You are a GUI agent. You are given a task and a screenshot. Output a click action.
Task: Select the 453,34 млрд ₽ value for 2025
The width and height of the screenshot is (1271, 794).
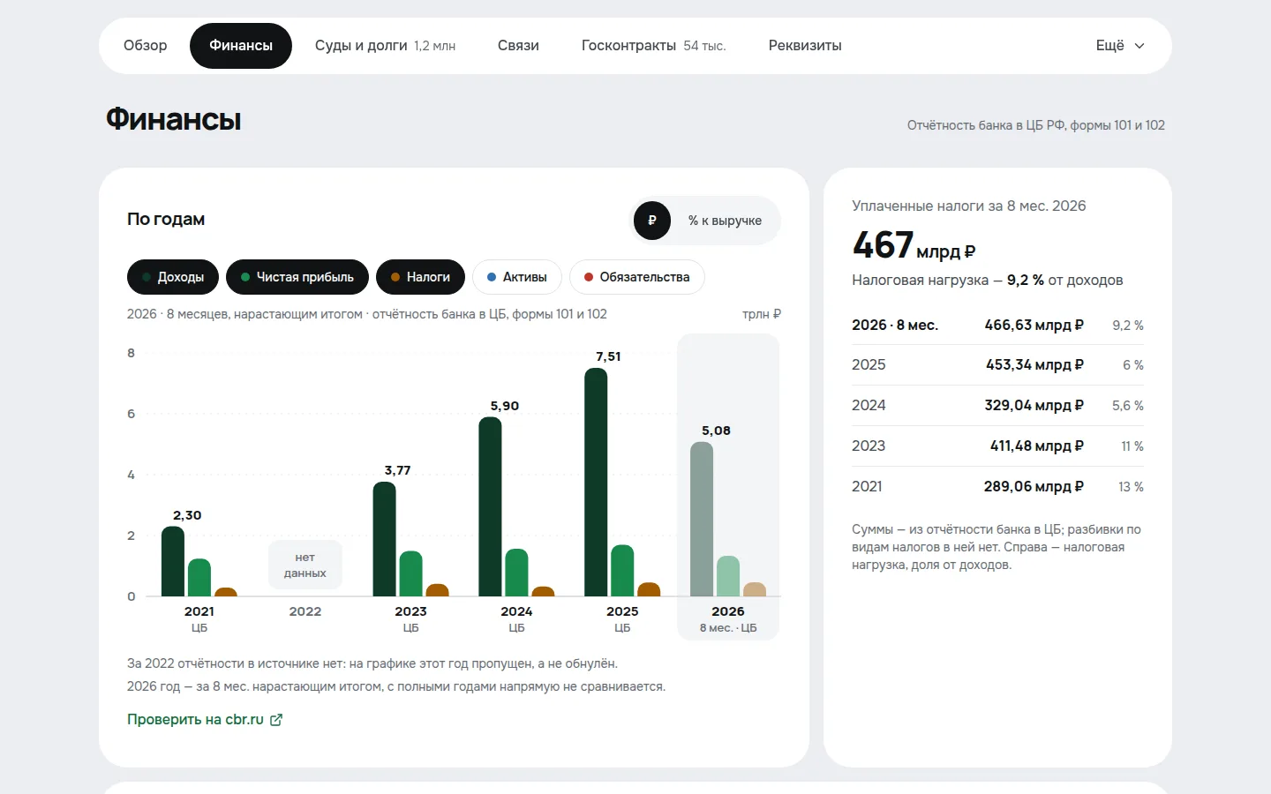pyautogui.click(x=1034, y=365)
